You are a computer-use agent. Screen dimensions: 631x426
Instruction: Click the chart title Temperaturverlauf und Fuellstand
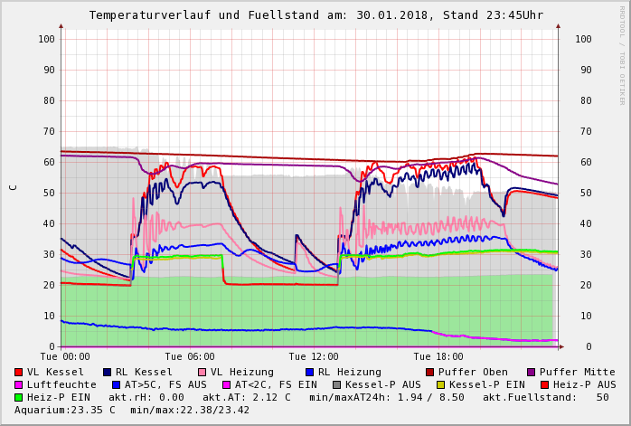(x=315, y=15)
